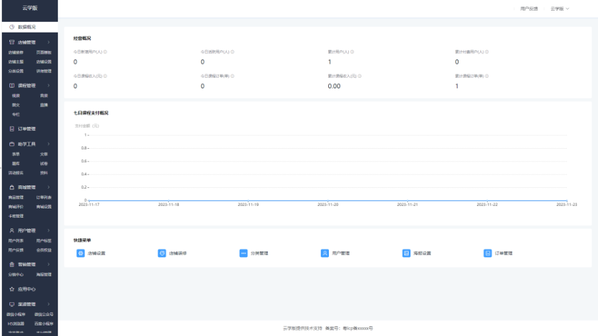Click the star icon beside 应用中心
Image resolution: width=598 pixels, height=336 pixels.
[12, 289]
